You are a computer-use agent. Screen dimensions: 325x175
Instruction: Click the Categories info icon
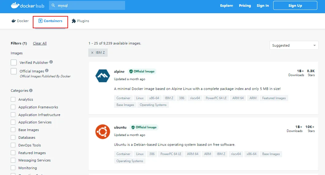tap(31, 90)
